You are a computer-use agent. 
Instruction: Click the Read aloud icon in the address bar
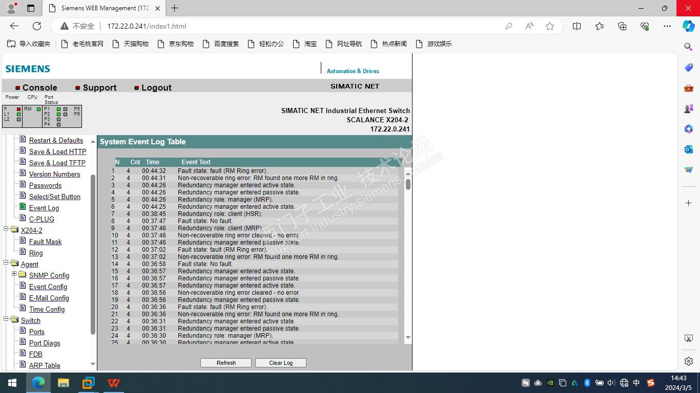[x=529, y=26]
